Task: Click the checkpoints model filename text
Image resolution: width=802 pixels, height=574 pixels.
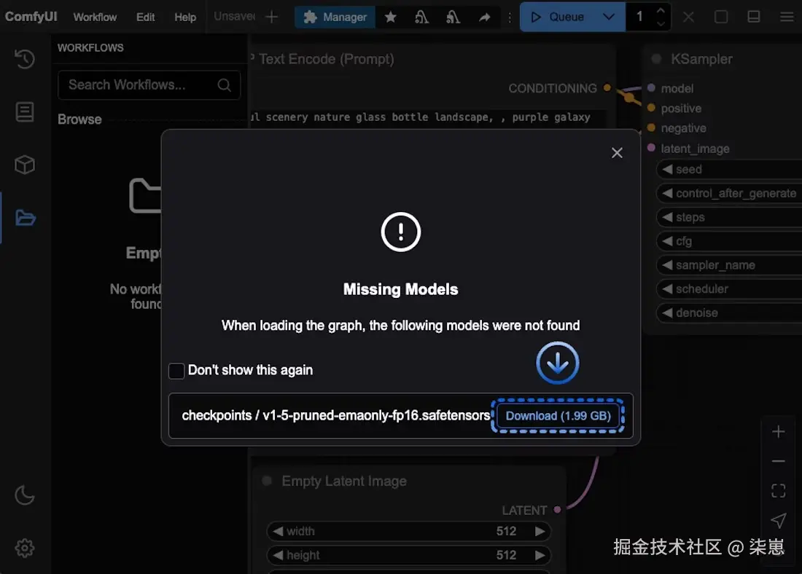Action: (x=335, y=415)
